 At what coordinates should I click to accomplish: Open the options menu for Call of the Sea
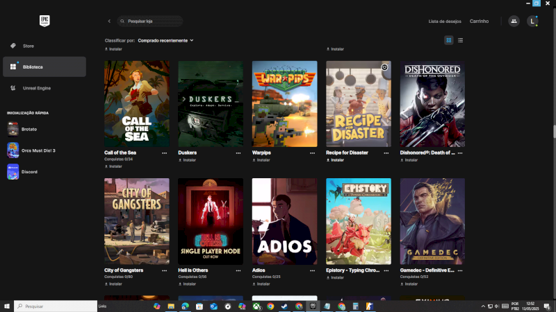tap(165, 153)
